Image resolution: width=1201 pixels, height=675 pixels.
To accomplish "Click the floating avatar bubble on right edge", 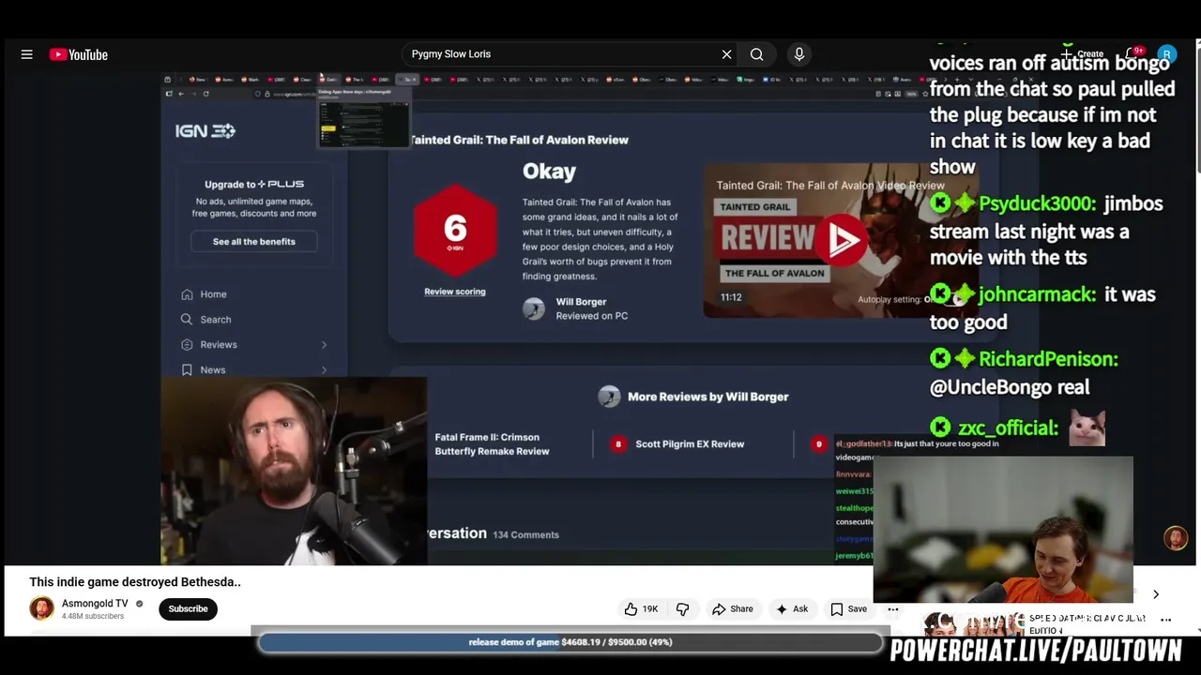I will click(x=1176, y=537).
